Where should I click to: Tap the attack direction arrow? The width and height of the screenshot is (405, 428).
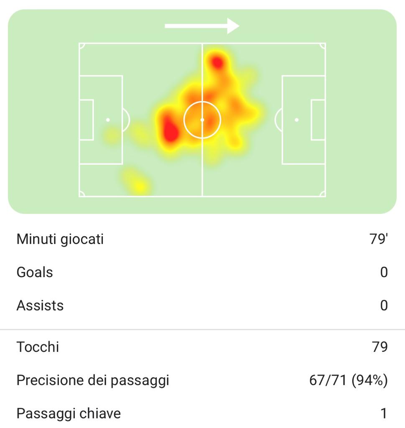[x=202, y=26]
